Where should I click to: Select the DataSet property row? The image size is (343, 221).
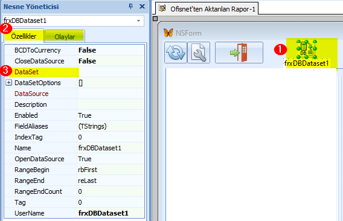click(x=74, y=72)
